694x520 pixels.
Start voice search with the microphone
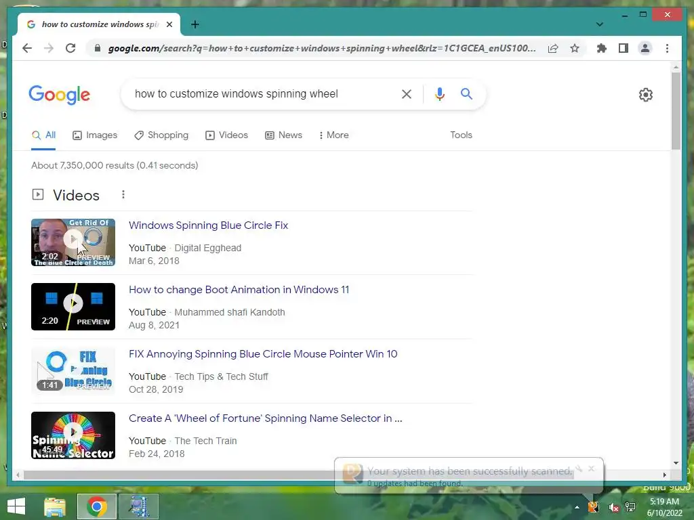[439, 93]
